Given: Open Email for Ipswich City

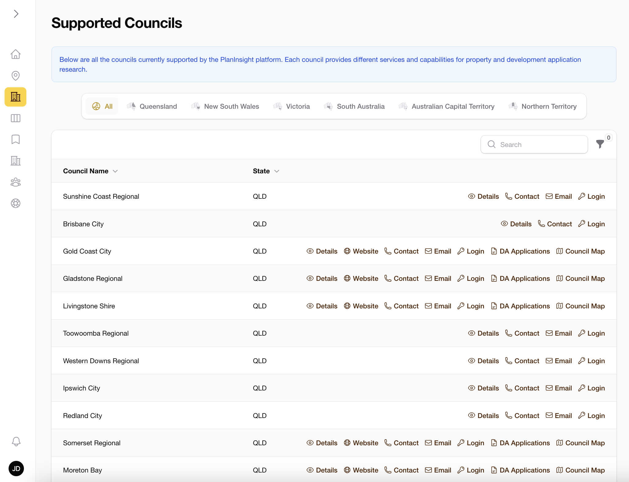Looking at the screenshot, I should (x=559, y=388).
